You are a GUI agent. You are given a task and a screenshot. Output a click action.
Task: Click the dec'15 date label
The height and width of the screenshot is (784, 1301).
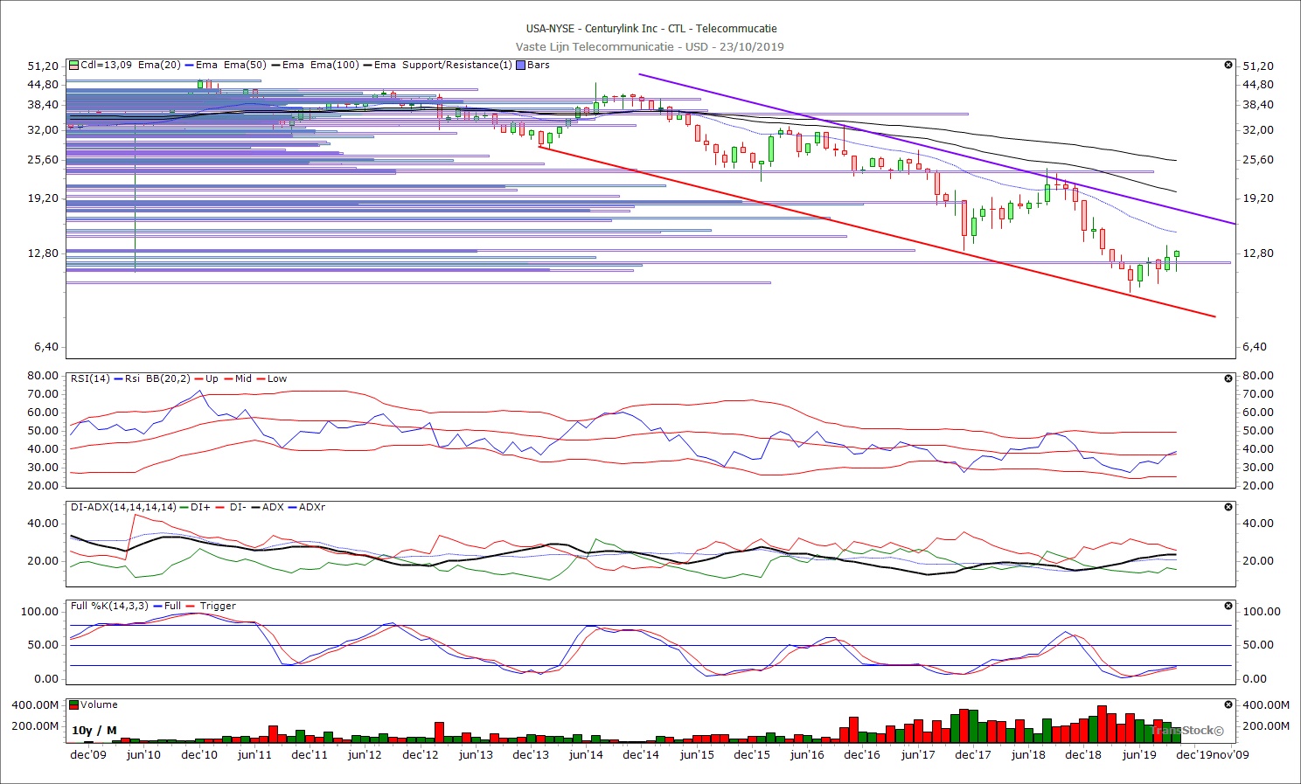coord(752,755)
